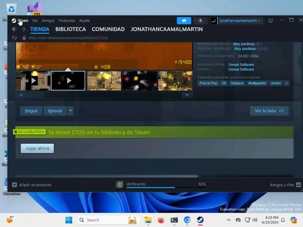Select the Free to Play tag
Image resolution: width=303 pixels, height=227 pixels.
click(208, 83)
